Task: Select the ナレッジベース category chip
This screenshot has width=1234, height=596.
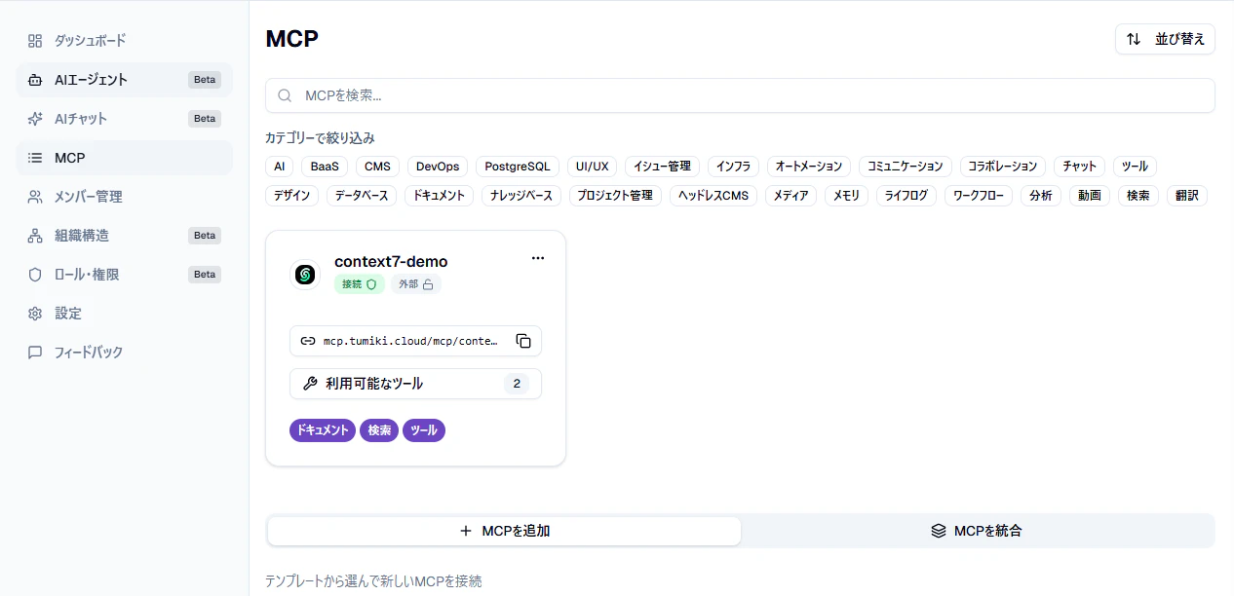Action: click(521, 196)
